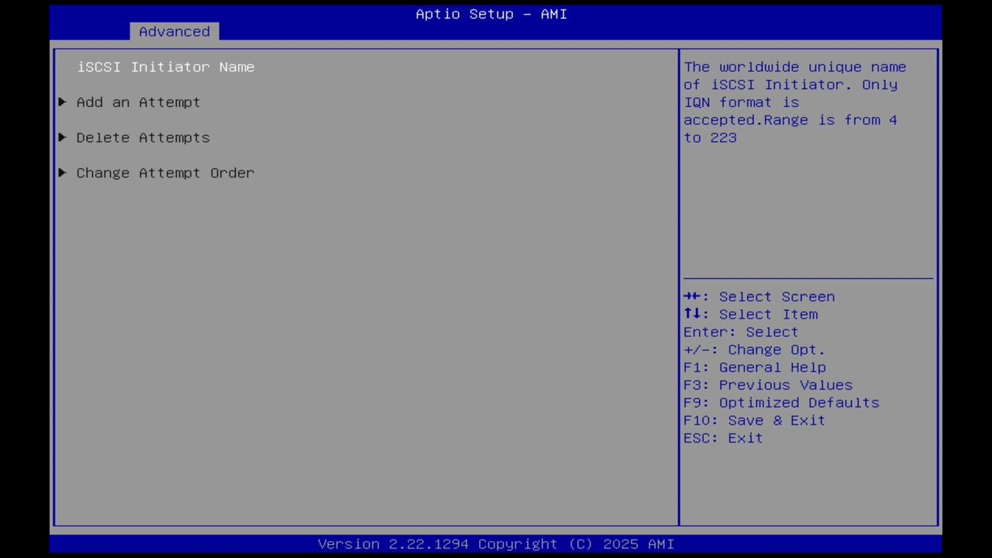
Task: Expand Change Attempt Order using its arrow marker
Action: pos(61,173)
